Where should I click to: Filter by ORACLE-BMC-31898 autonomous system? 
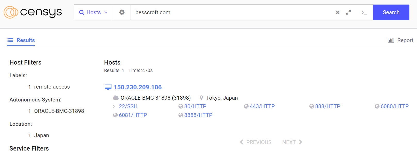tap(59, 111)
